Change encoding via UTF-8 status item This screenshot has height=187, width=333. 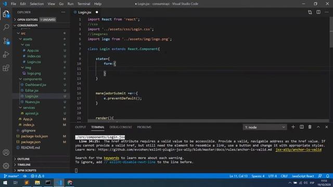pyautogui.click(x=273, y=176)
